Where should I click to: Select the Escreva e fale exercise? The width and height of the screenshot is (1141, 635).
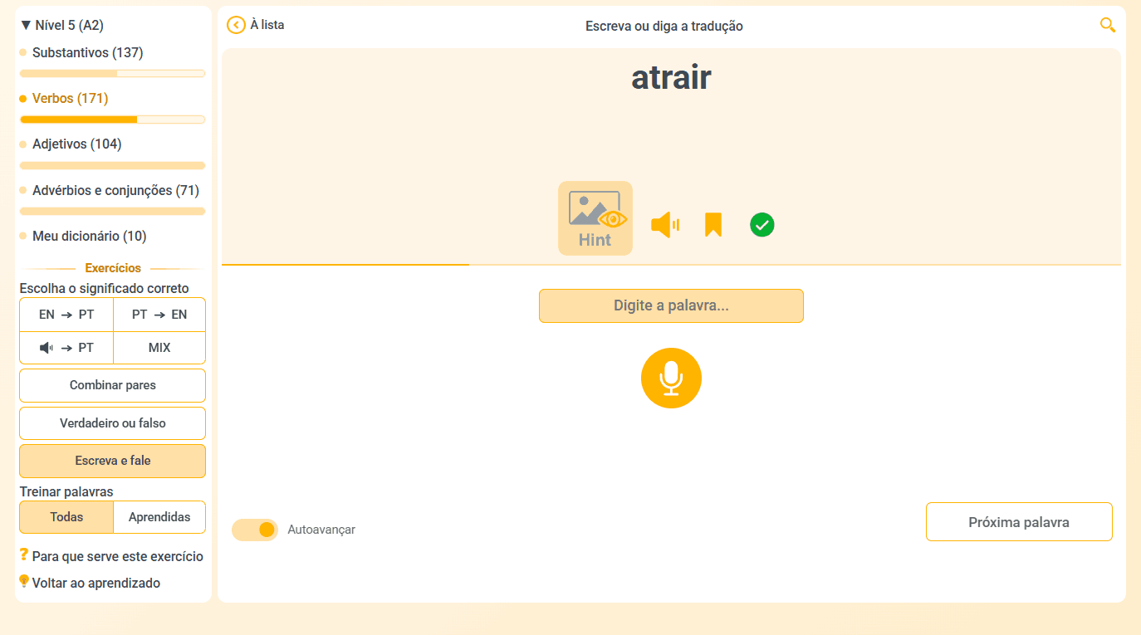pyautogui.click(x=113, y=461)
